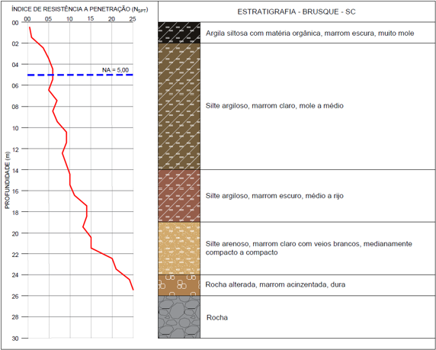Select the 'PROFUNDIDADE (m)' axis label
The width and height of the screenshot is (436, 350).
tap(7, 180)
